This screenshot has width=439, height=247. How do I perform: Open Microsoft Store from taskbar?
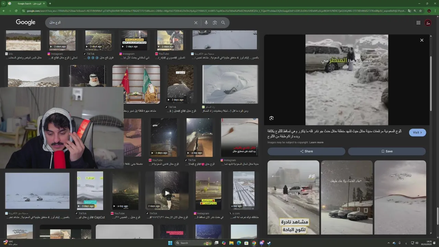[247, 243]
